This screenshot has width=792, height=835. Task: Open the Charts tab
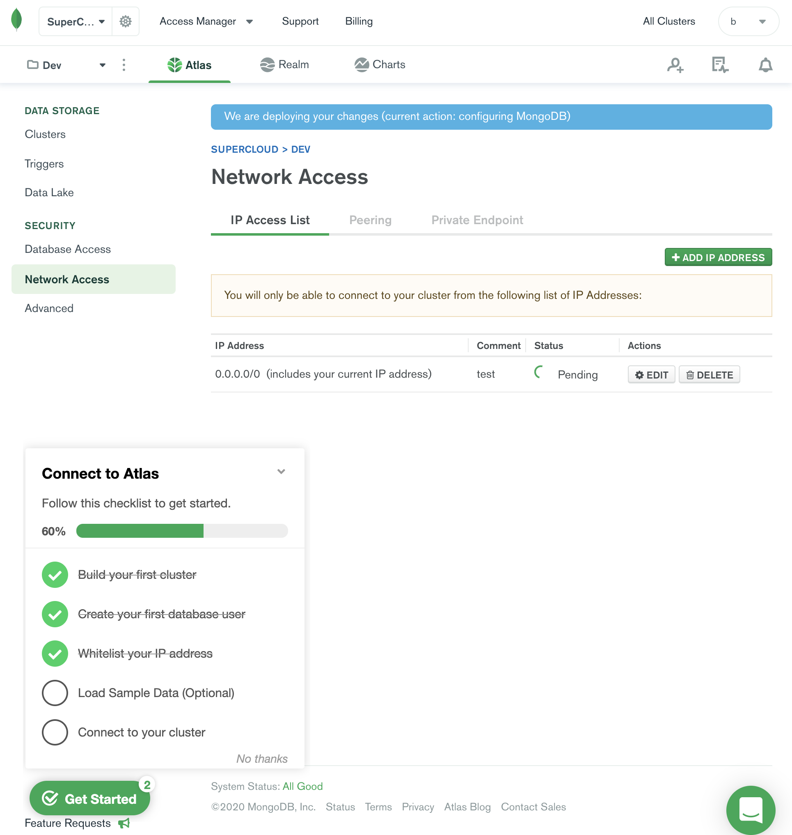[x=380, y=64]
